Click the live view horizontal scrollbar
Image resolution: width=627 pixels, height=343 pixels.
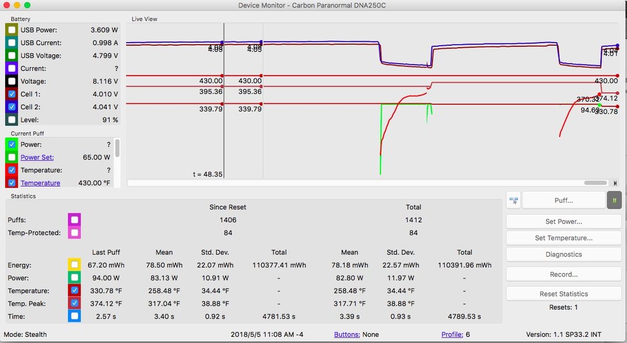click(594, 183)
